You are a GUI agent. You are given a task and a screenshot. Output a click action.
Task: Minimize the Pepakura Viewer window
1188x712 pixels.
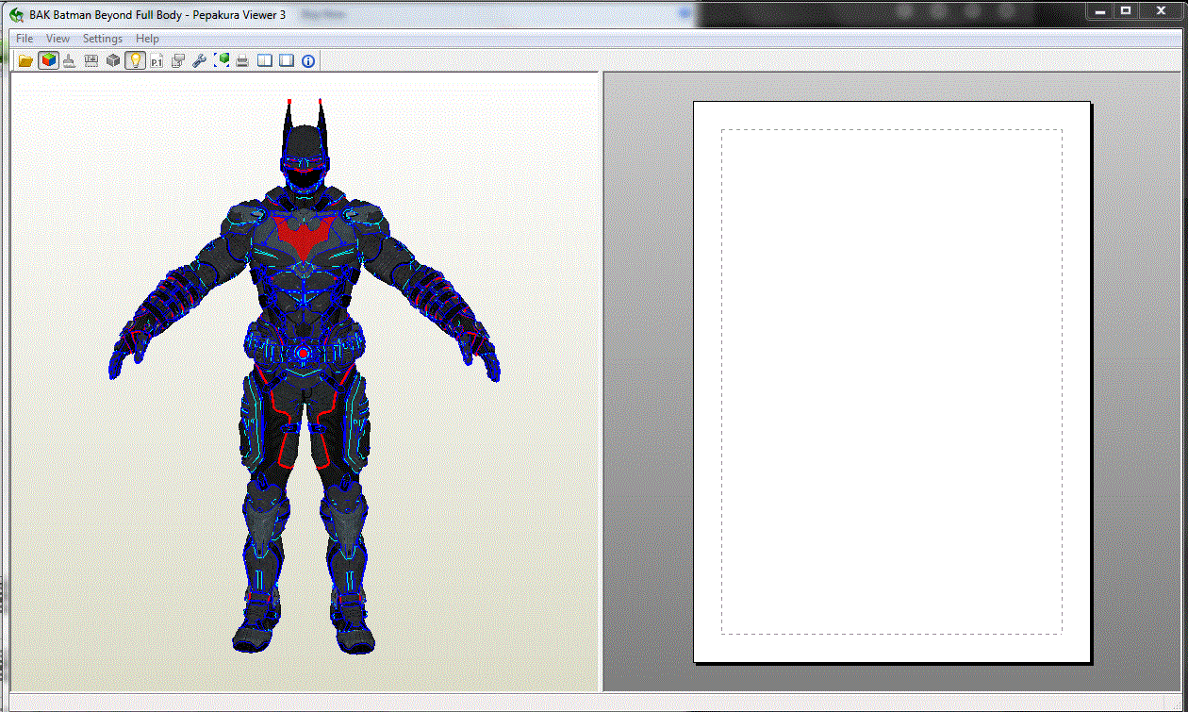coord(1099,10)
